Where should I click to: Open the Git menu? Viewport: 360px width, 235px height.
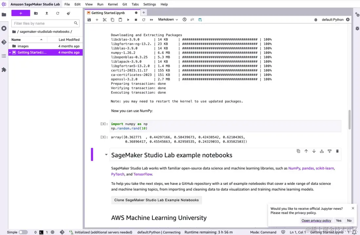click(x=125, y=4)
